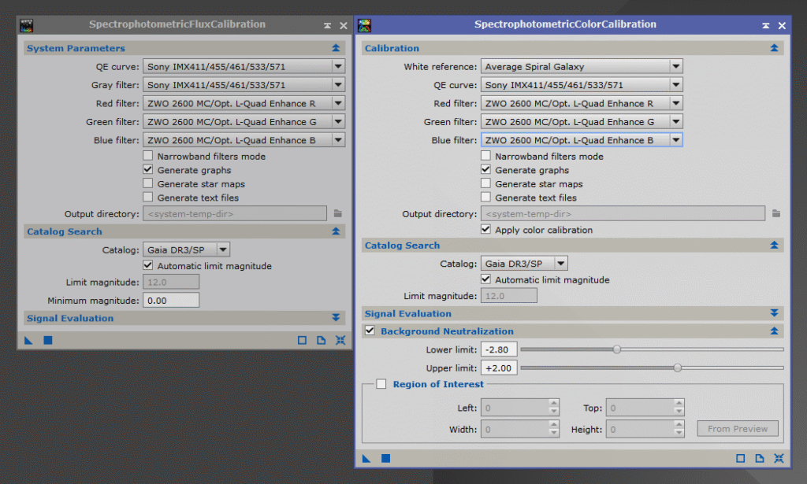
Task: Click the FluxCalibration Output directory field
Action: point(235,214)
